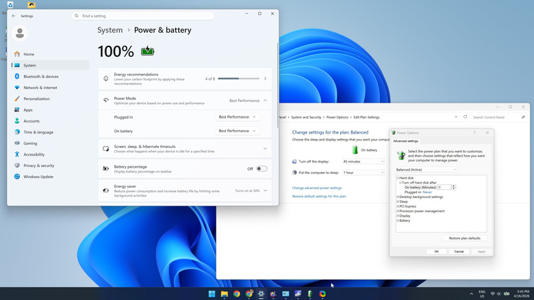Click the On battery minutes spinner arrows
The height and width of the screenshot is (300, 534).
[453, 187]
